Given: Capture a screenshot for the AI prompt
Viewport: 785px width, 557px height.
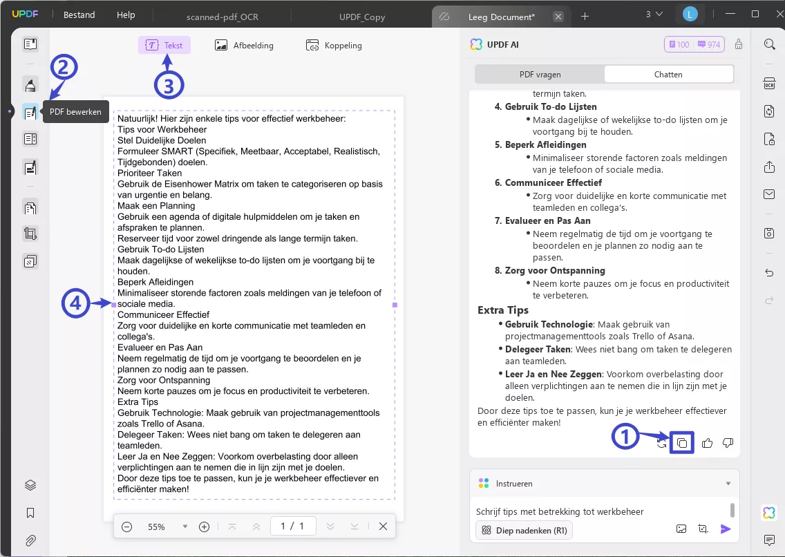Looking at the screenshot, I should point(703,529).
